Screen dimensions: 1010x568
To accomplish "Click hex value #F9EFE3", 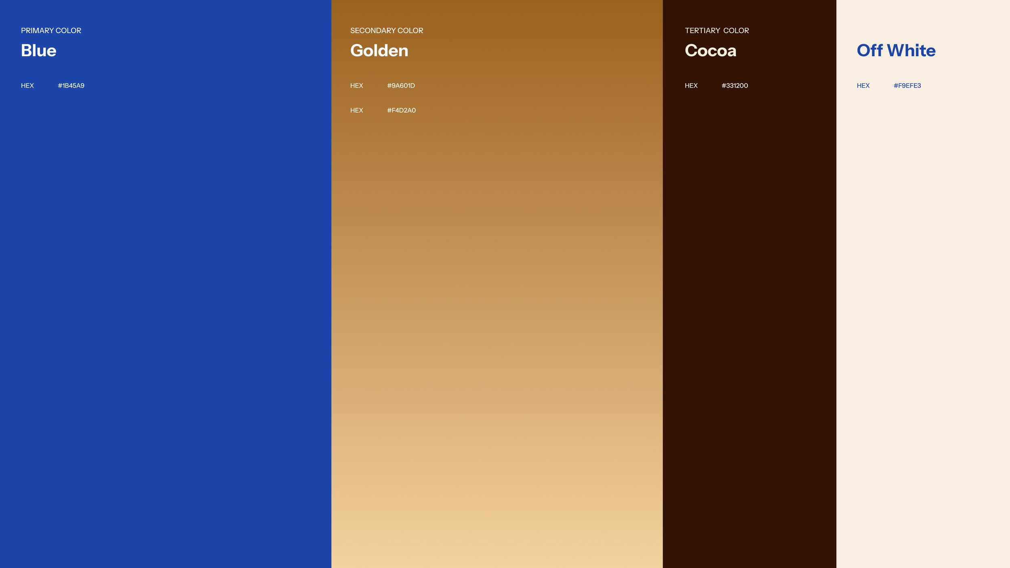I will (907, 86).
